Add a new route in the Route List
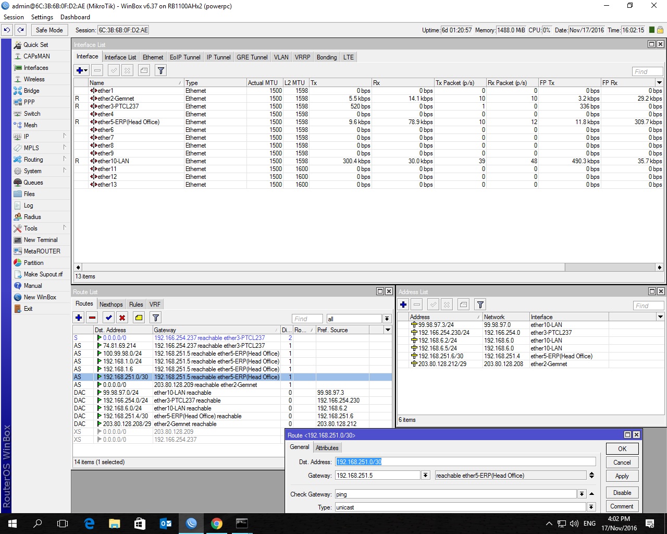 tap(79, 317)
